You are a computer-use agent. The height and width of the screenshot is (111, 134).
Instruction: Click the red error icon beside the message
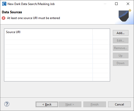[x=4, y=18]
